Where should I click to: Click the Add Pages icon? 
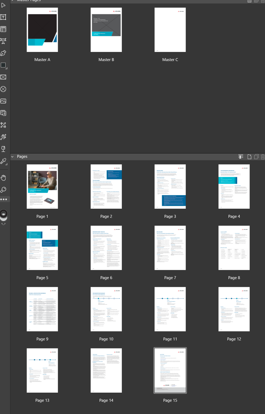point(249,157)
